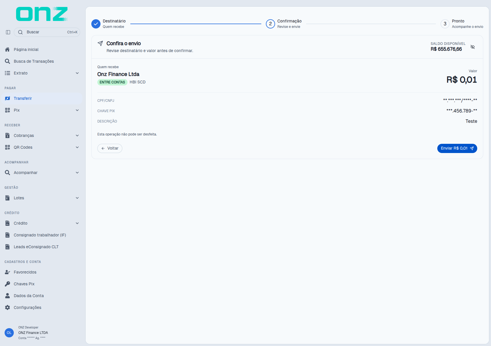This screenshot has width=491, height=346.
Task: Click the Busca de Transações magnifier icon
Action: pos(7,61)
